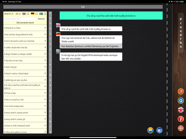Check the English flag search checkbox
This screenshot has width=186, height=139.
pyautogui.click(x=28, y=14)
